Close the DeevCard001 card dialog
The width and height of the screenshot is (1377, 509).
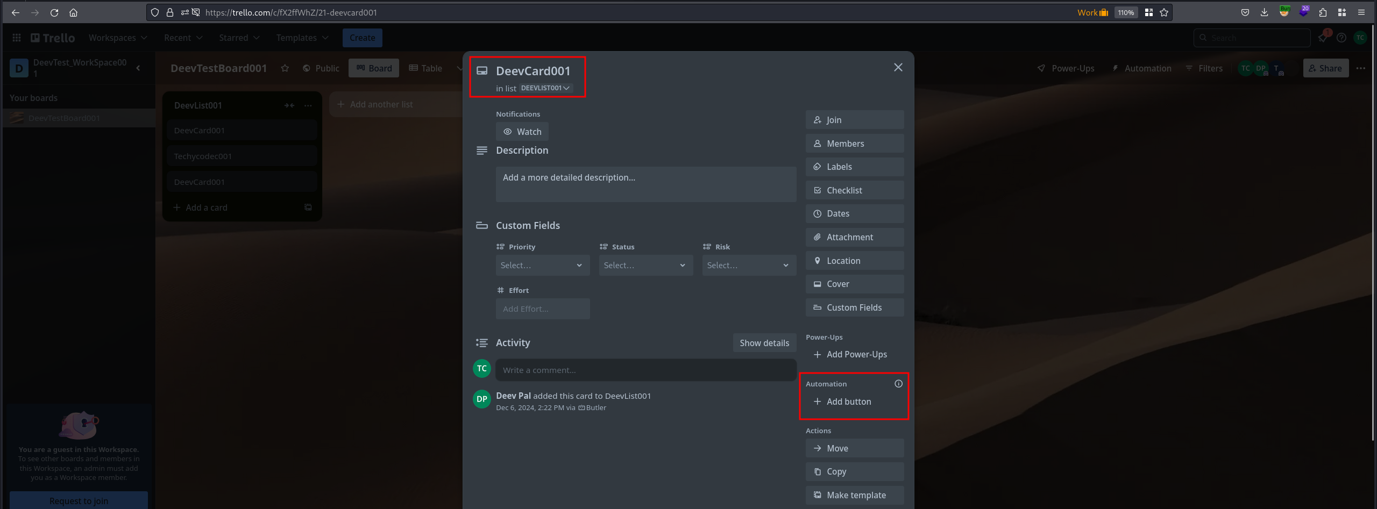(898, 67)
